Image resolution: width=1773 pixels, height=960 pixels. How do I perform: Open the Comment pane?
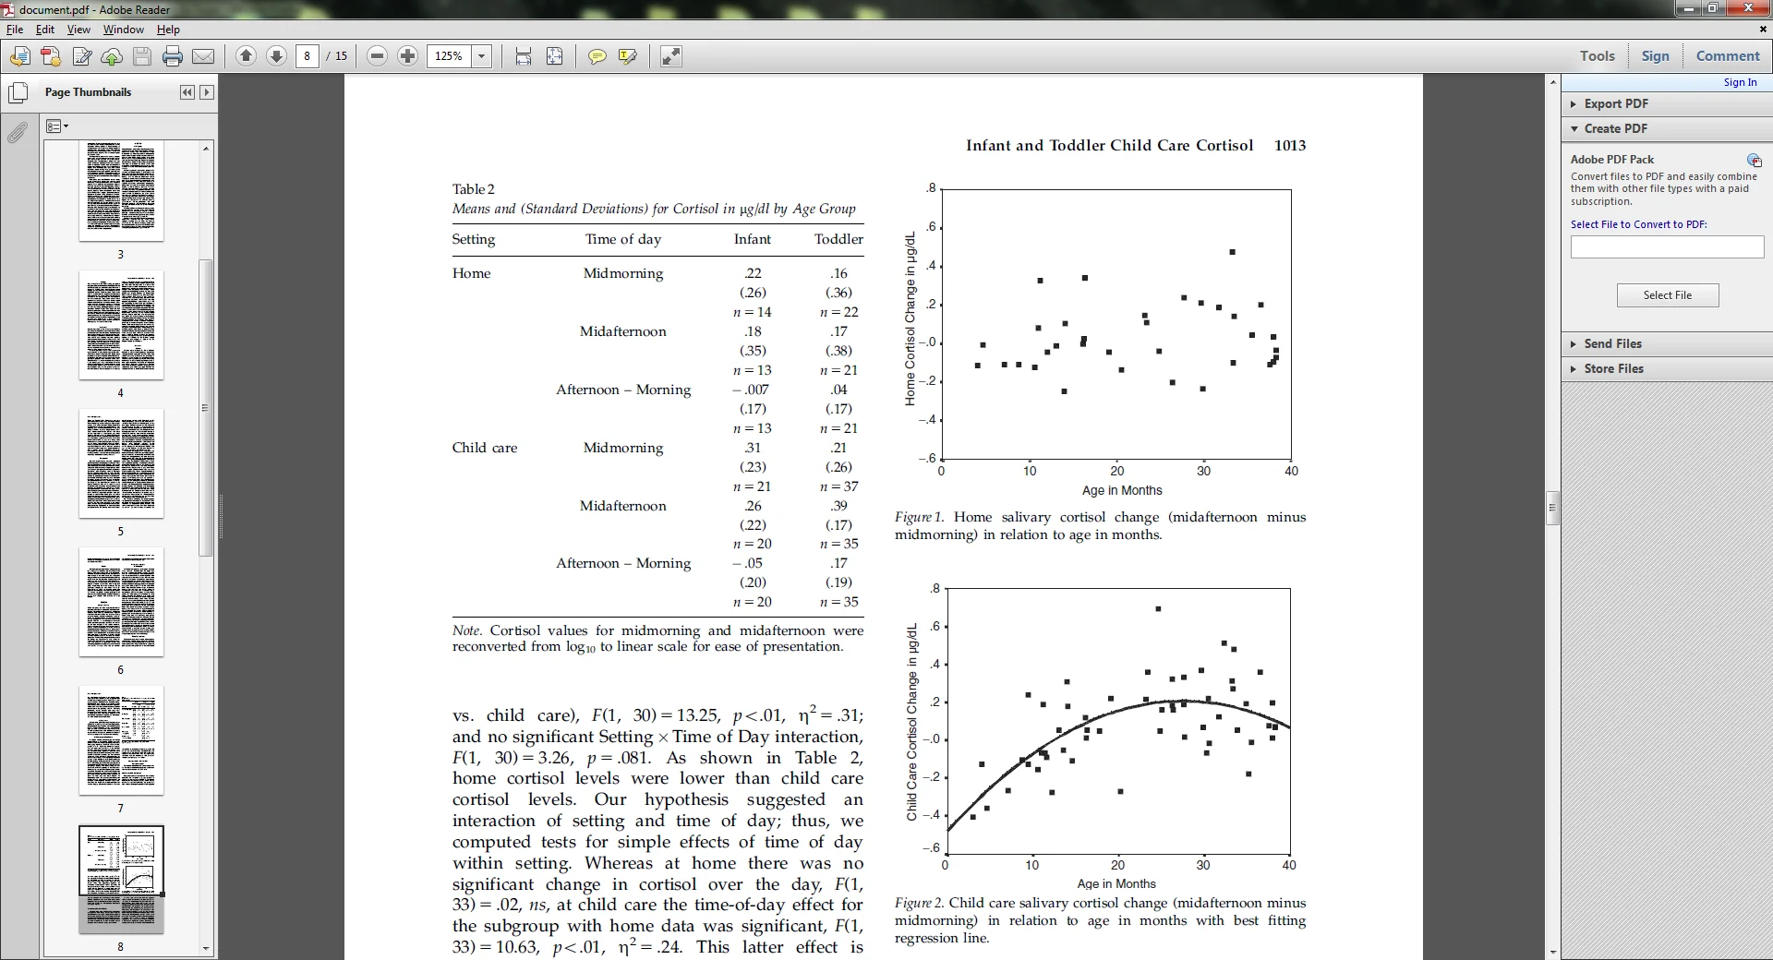tap(1728, 56)
